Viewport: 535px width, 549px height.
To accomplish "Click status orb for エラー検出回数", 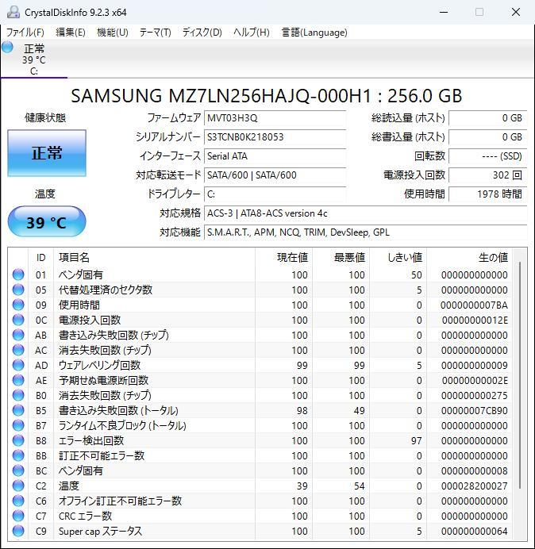I will click(18, 440).
